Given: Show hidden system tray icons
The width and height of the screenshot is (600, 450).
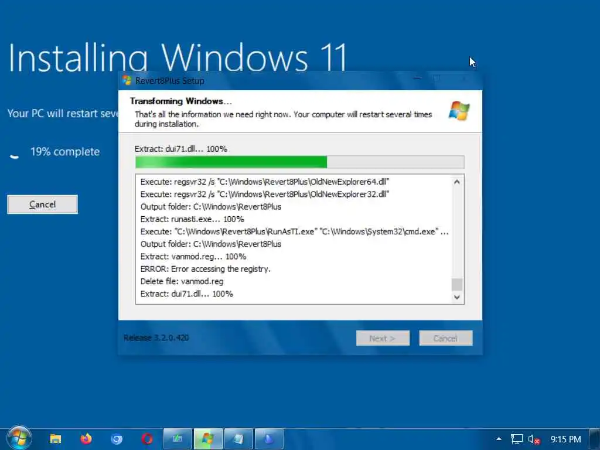Looking at the screenshot, I should pyautogui.click(x=499, y=439).
